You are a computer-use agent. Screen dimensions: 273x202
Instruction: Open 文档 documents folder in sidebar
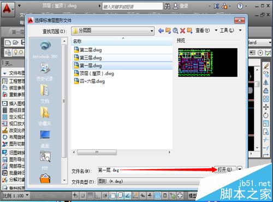(45, 94)
